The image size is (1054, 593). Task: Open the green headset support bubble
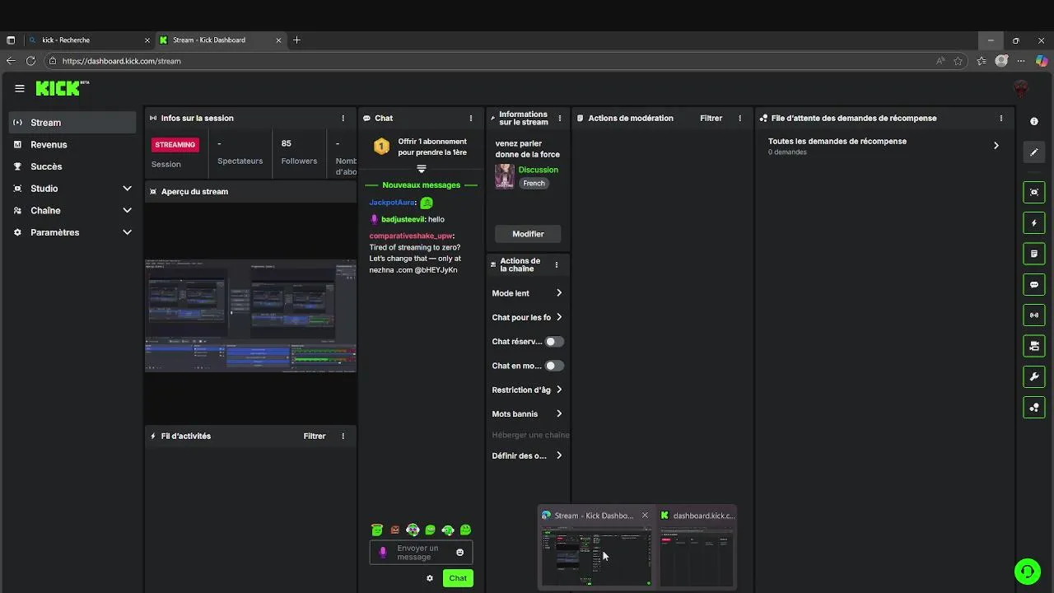click(x=1027, y=571)
